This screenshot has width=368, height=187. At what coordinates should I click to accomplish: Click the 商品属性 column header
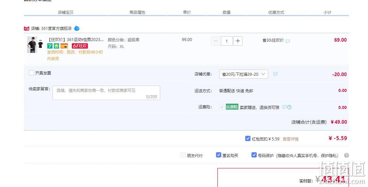point(137,12)
